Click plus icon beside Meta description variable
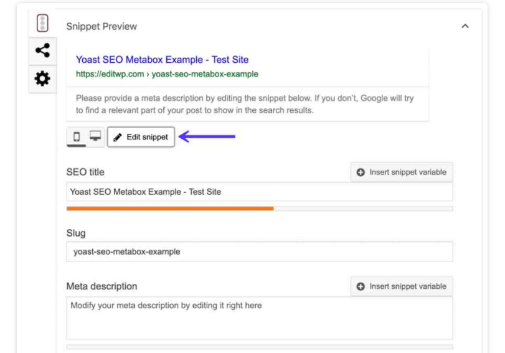This screenshot has width=505, height=353. click(361, 286)
